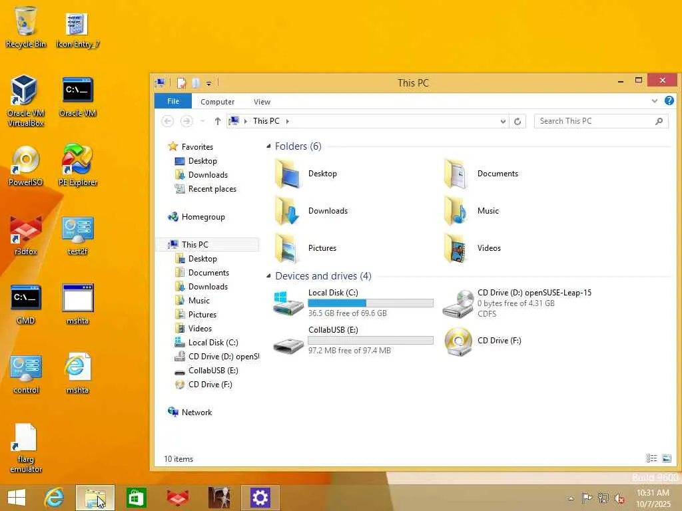The width and height of the screenshot is (682, 511).
Task: Open address bar history dropdown
Action: [x=503, y=121]
